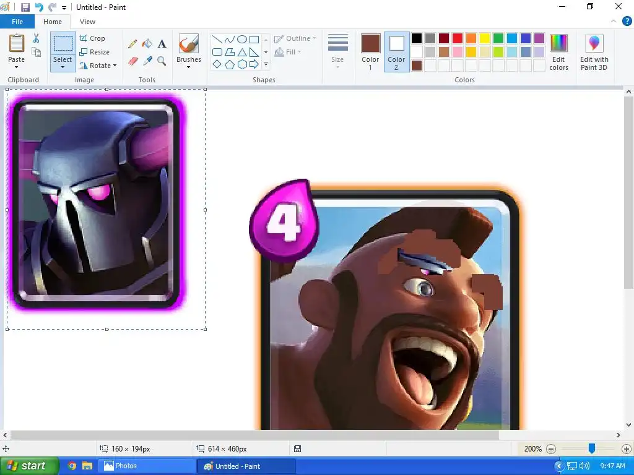Choose the Polygon shape
This screenshot has height=475, width=634.
tap(230, 52)
